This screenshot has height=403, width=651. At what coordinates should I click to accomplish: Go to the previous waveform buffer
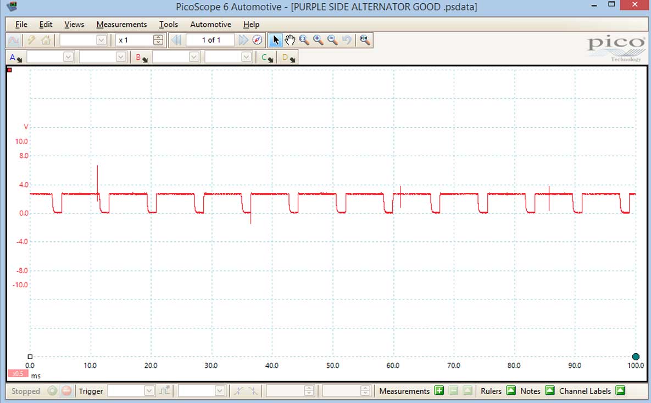[x=176, y=40]
